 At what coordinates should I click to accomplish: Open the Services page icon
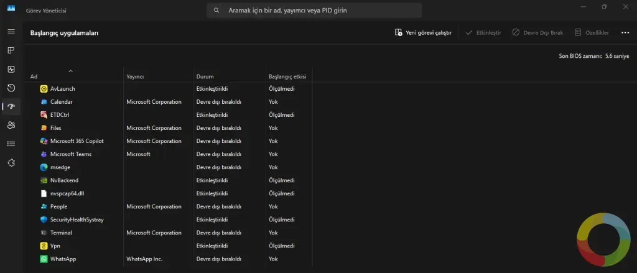[x=11, y=163]
